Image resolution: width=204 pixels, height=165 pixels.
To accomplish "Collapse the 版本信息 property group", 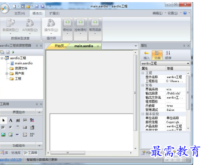I will 143,114.
